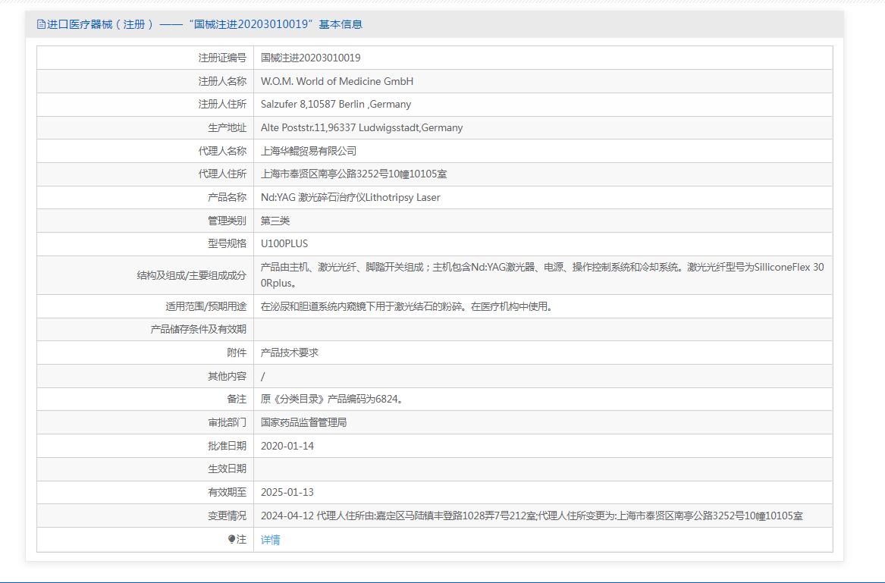Click the Alte Poststr. Ludwigsstadt production address
Image resolution: width=885 pixels, height=583 pixels.
point(361,128)
